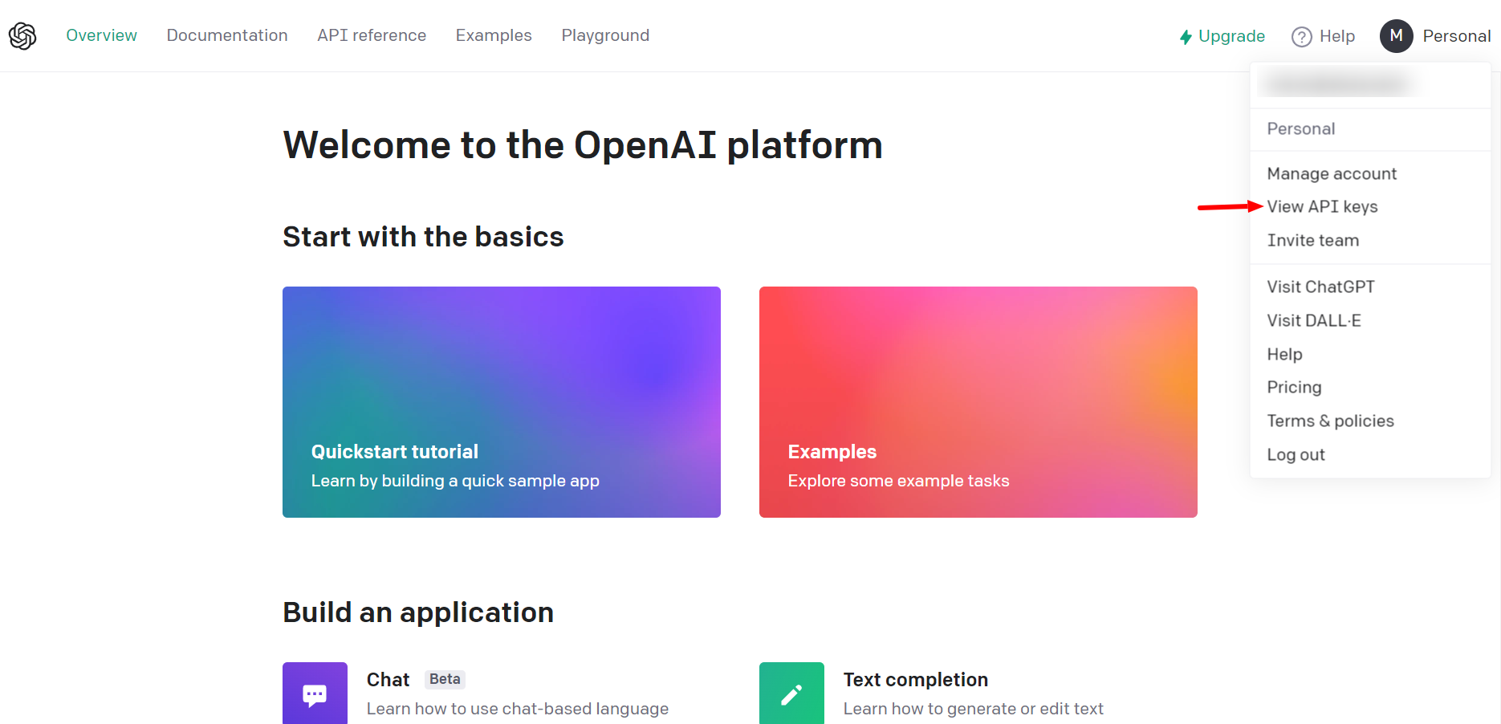Switch to API reference tab
The height and width of the screenshot is (724, 1501).
(x=372, y=35)
